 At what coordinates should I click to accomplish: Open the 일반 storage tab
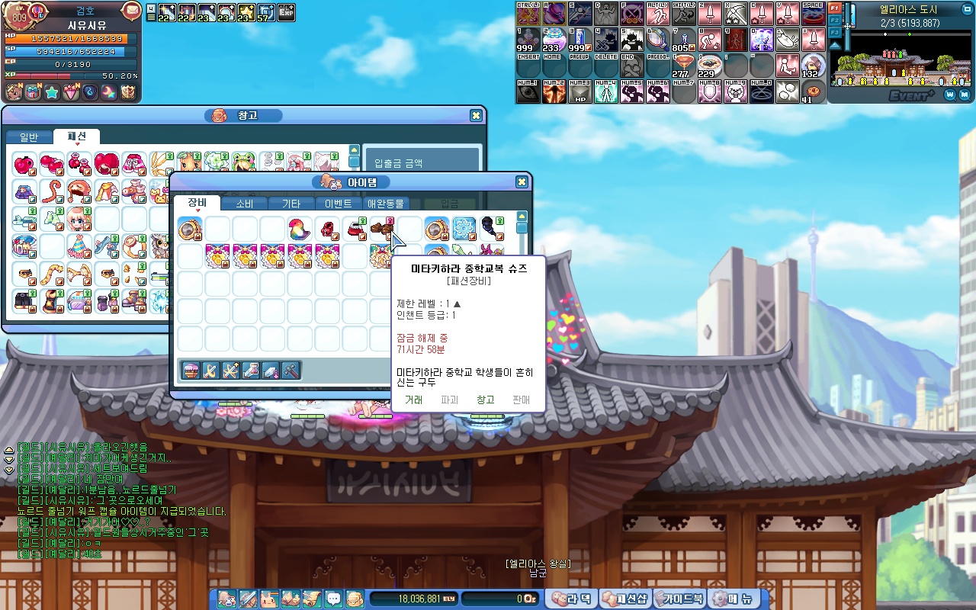[29, 137]
